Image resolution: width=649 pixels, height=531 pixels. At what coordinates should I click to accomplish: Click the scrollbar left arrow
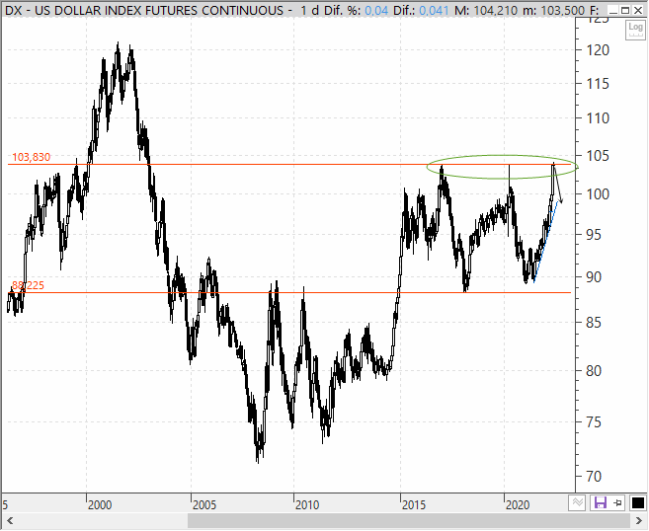click(x=10, y=521)
